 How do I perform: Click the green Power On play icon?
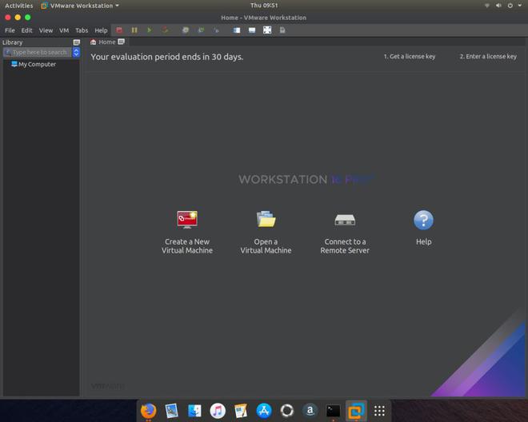click(149, 30)
